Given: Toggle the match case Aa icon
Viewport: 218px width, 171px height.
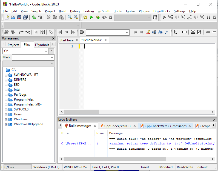Looking at the screenshot, I should point(160,32).
